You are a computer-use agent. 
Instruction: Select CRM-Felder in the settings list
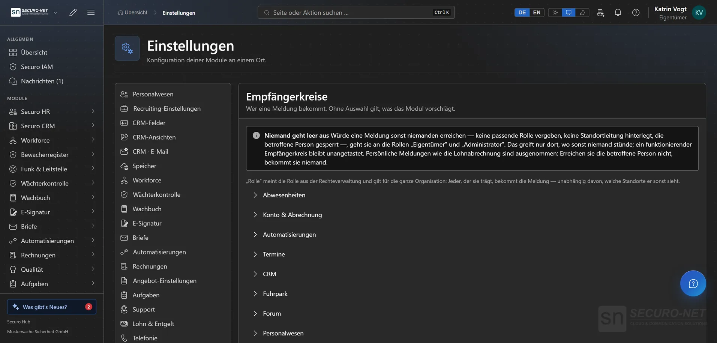[173, 123]
